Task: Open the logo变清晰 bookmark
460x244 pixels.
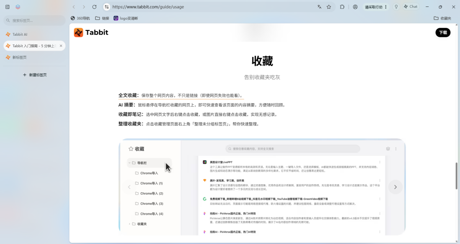Action: [x=126, y=18]
